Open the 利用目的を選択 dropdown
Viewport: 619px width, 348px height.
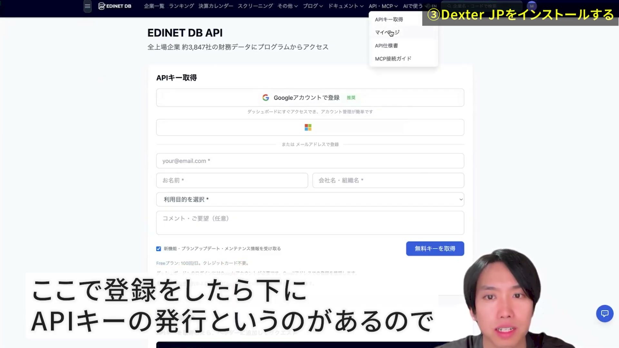310,199
